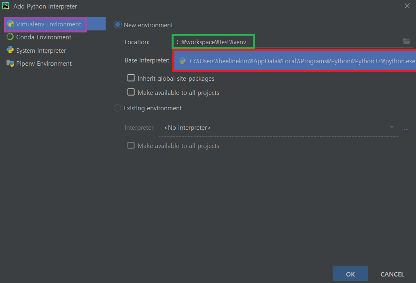Click the Conda icon in the sidebar
The height and width of the screenshot is (283, 416).
11,37
